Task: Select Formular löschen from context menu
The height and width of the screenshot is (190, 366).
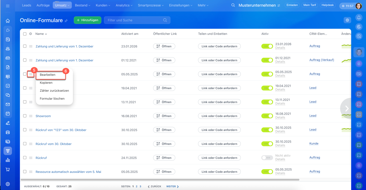Action: pos(52,99)
